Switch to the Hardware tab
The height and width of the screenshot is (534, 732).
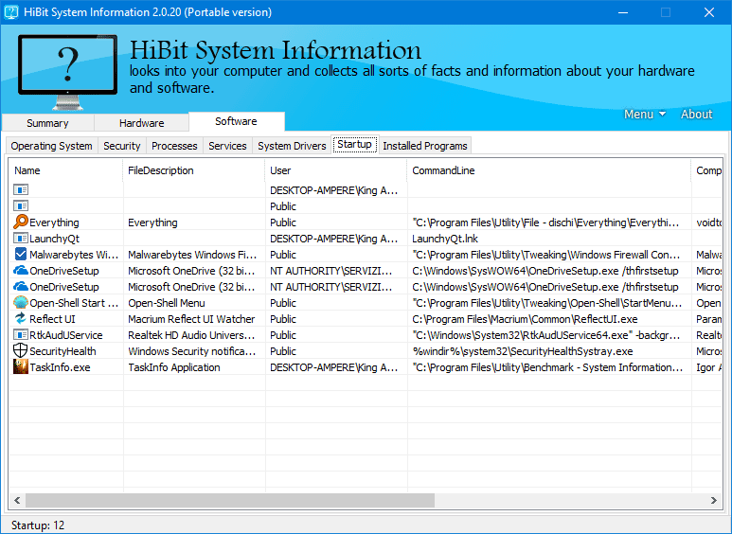coord(141,123)
